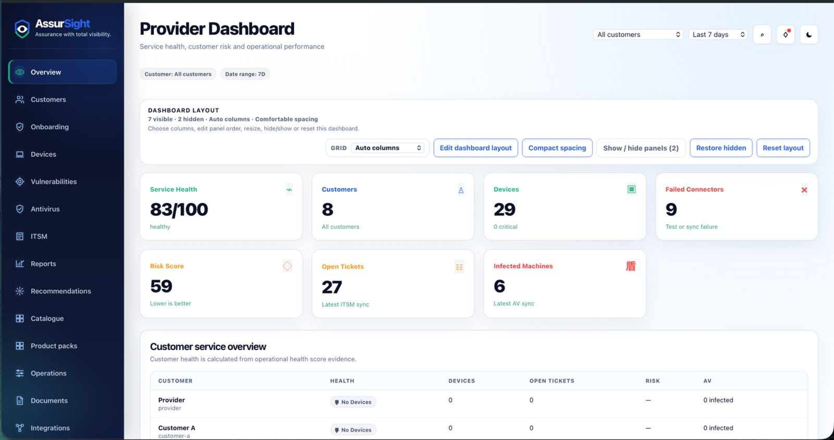Click the Infected Machines value 6
This screenshot has width=834, height=440.
point(499,286)
